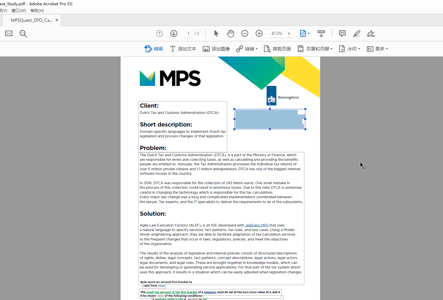Zoom out with the minus button
This screenshot has width=443, height=300.
point(245,34)
